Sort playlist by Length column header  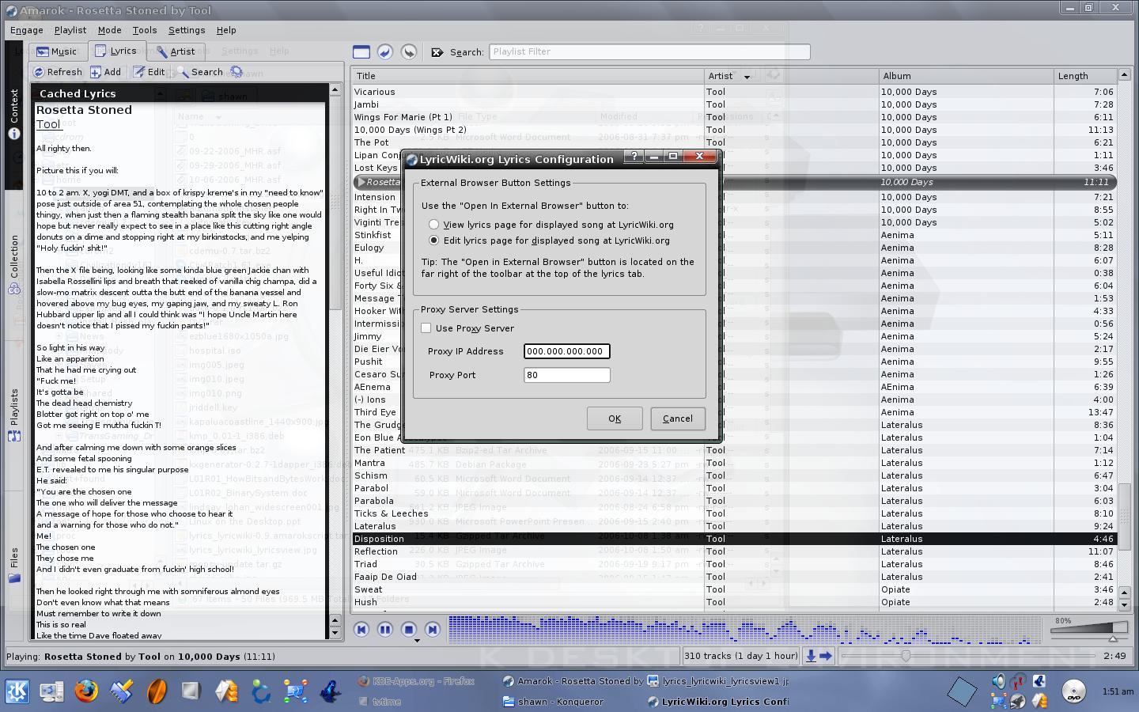click(x=1085, y=76)
